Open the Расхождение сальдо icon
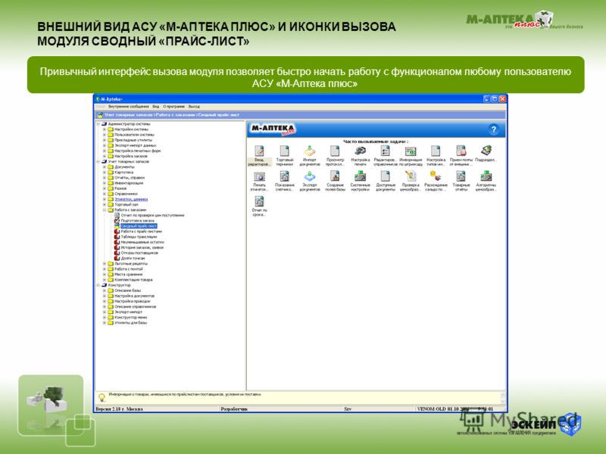Viewport: 606px width, 454px height. coord(436,181)
